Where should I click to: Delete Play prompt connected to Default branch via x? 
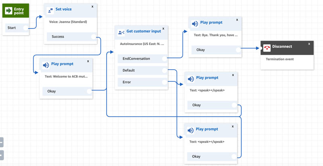click(x=233, y=126)
